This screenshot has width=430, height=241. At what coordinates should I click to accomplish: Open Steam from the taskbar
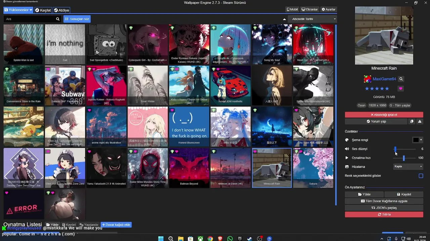(249, 239)
